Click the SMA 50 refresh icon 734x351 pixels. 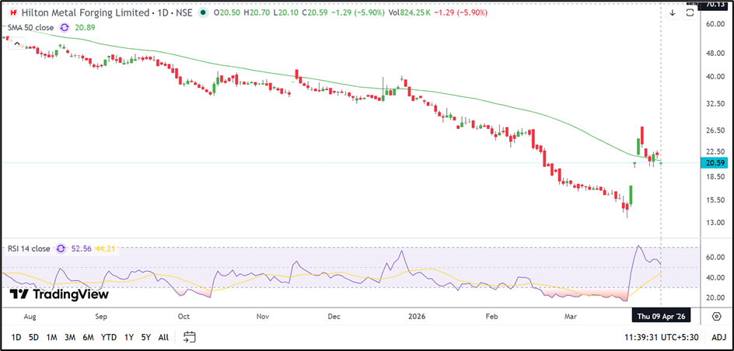pos(65,27)
